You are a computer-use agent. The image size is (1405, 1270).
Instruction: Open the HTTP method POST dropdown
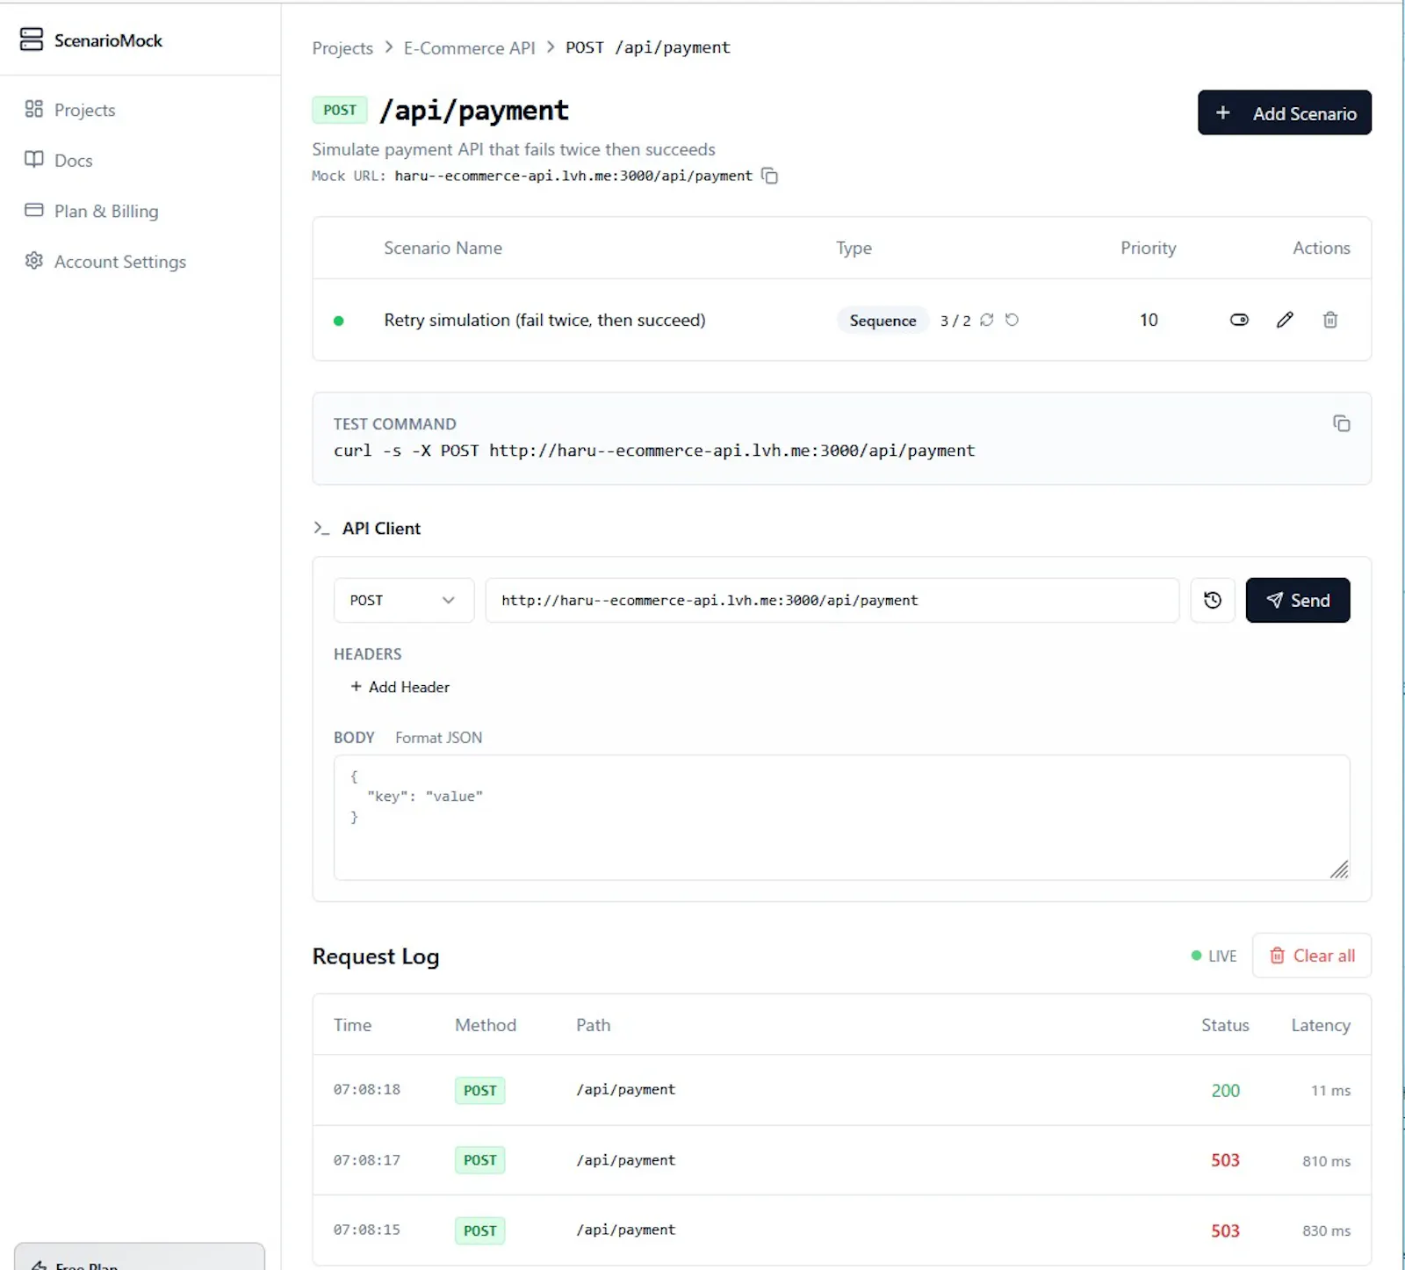pos(404,600)
